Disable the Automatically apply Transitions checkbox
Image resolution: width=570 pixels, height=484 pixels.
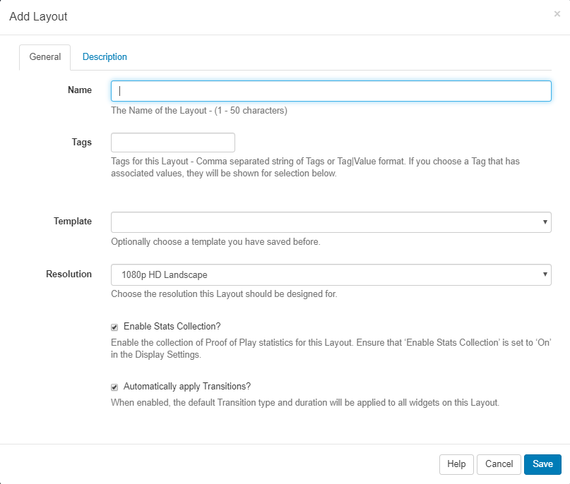(114, 387)
